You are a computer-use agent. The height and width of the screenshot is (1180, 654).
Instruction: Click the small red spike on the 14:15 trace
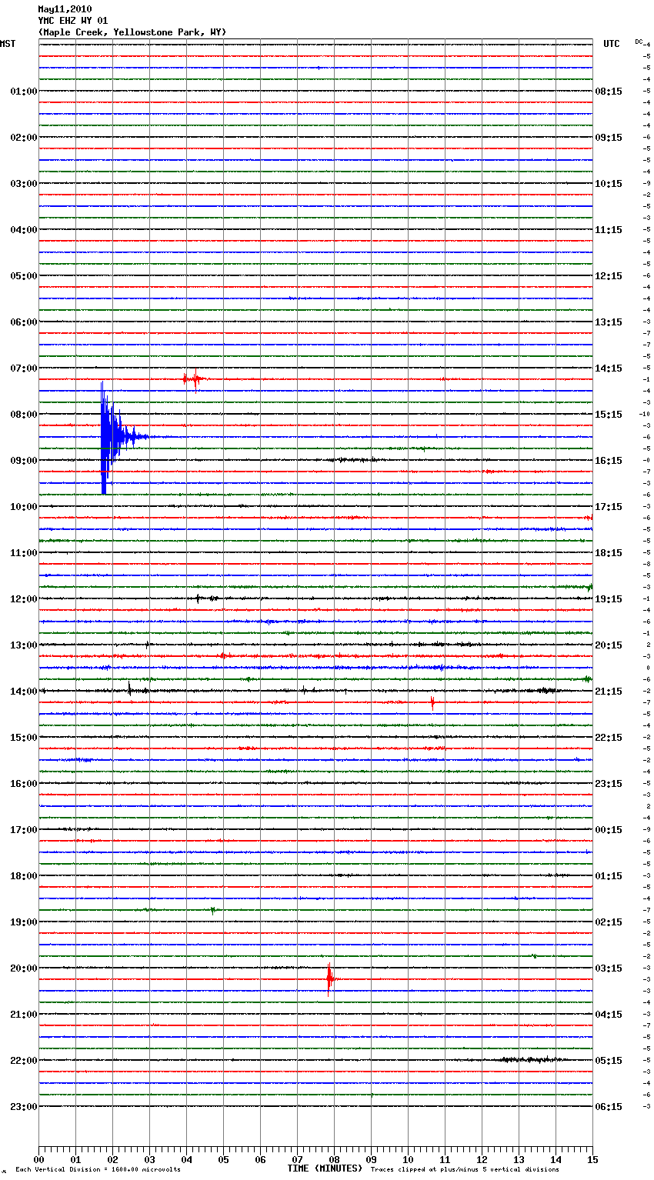[432, 702]
